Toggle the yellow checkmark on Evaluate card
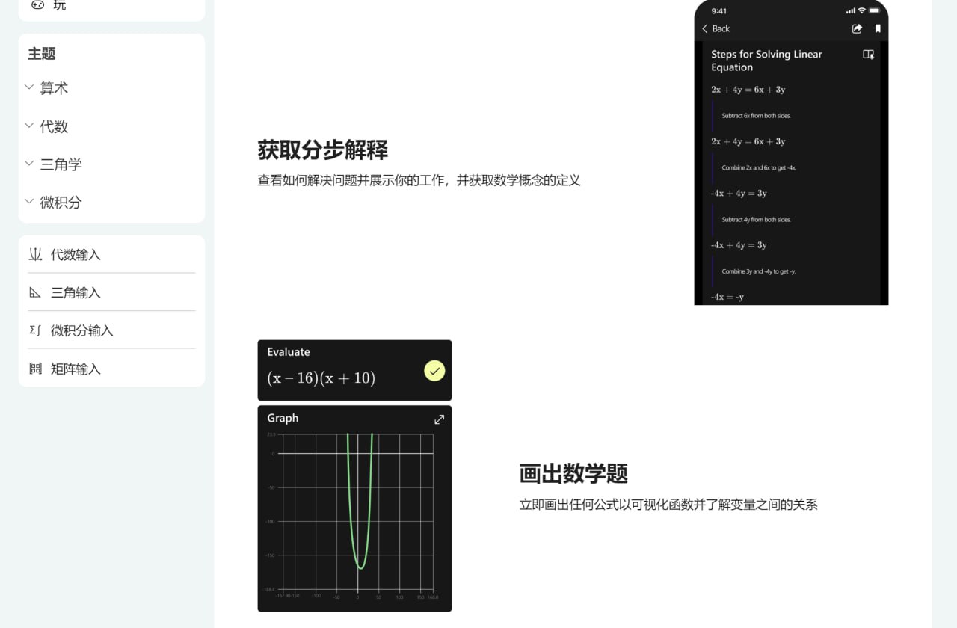The width and height of the screenshot is (957, 628). click(x=434, y=371)
